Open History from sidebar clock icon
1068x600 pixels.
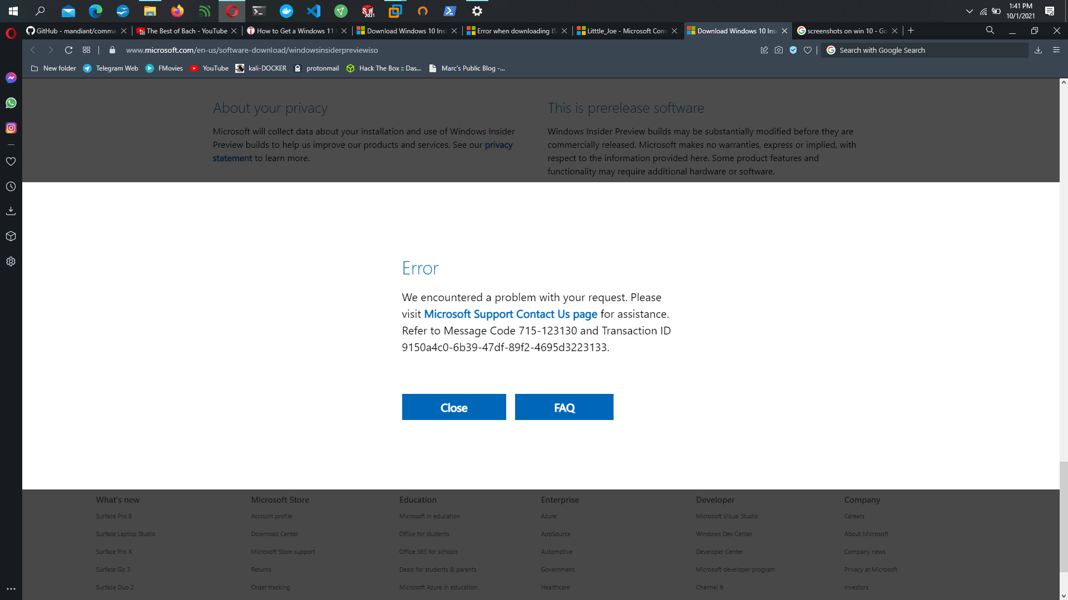(11, 187)
